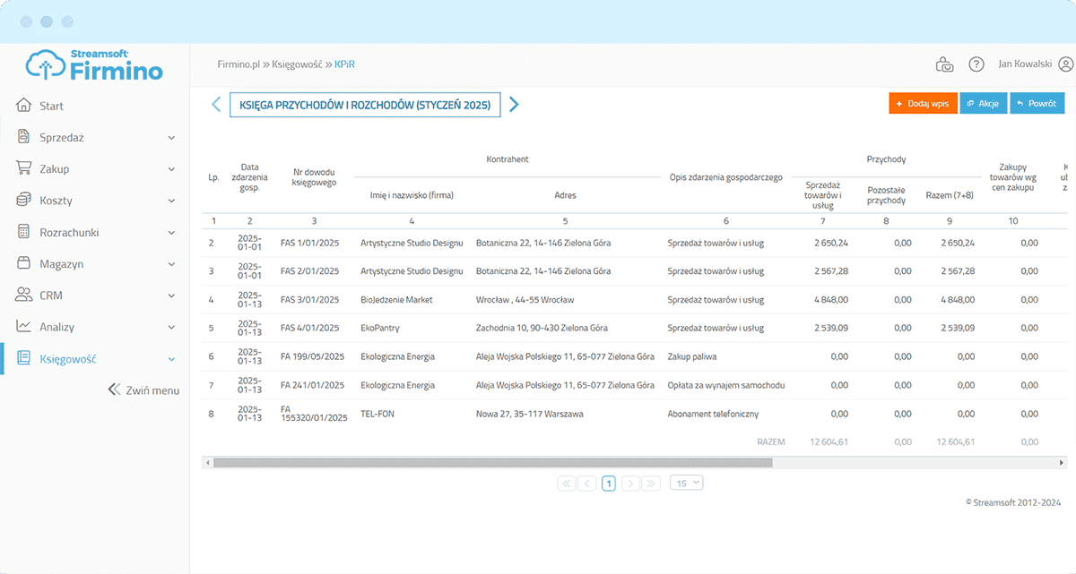This screenshot has width=1076, height=574.
Task: Open the rows-per-page dropdown showing 15
Action: click(x=687, y=483)
